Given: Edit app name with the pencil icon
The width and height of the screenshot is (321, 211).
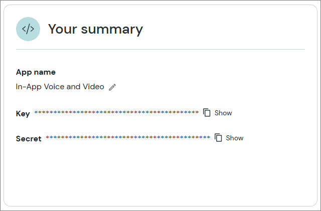Looking at the screenshot, I should (112, 87).
